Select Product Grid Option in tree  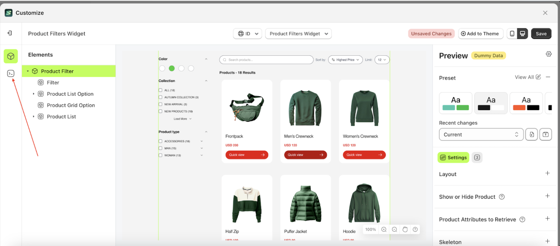71,105
